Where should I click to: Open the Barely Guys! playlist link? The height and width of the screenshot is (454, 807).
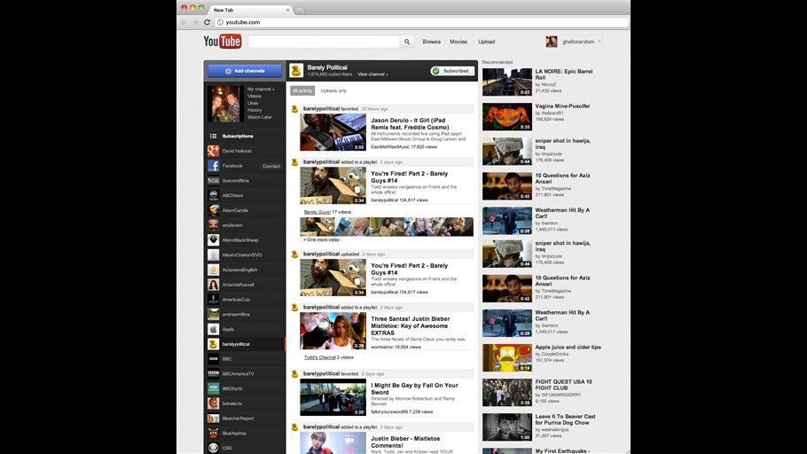[x=317, y=212]
